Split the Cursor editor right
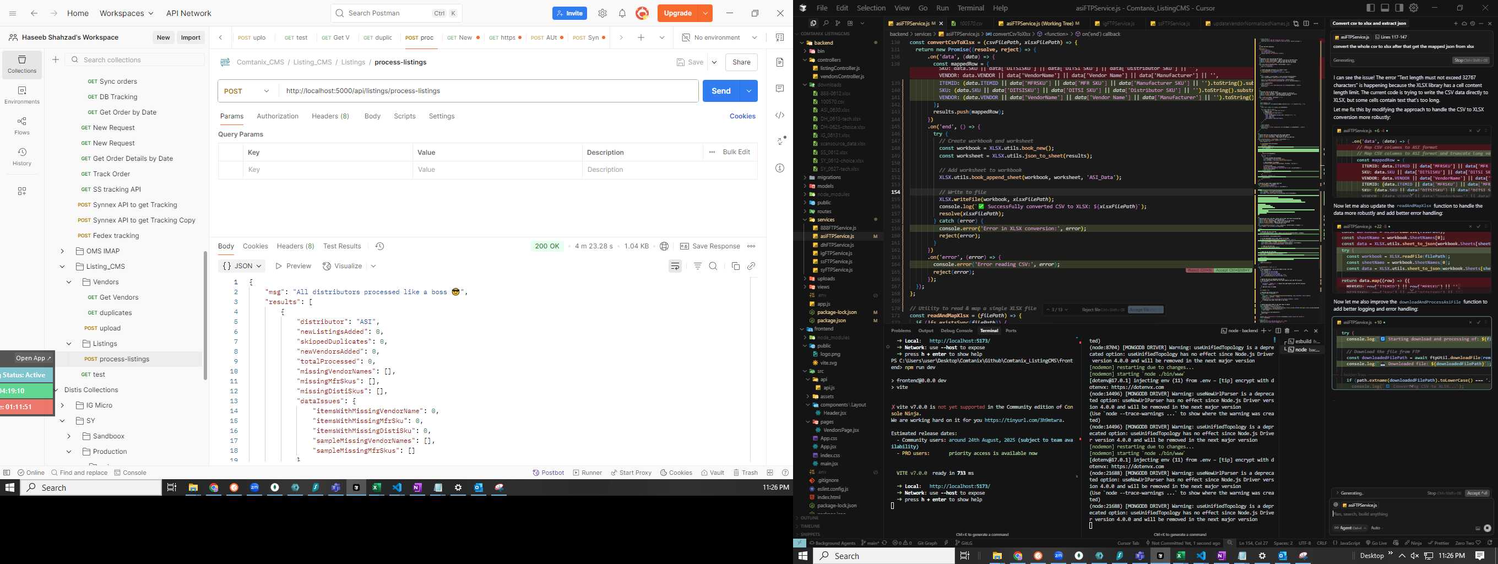The height and width of the screenshot is (564, 1498). (1306, 24)
